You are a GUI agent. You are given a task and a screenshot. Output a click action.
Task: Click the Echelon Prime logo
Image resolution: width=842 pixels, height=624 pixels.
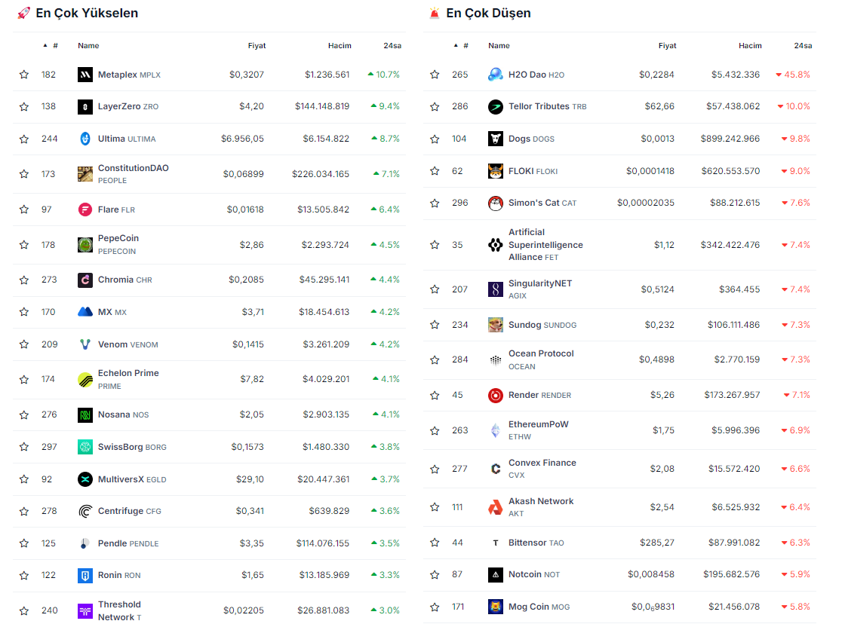pos(85,379)
